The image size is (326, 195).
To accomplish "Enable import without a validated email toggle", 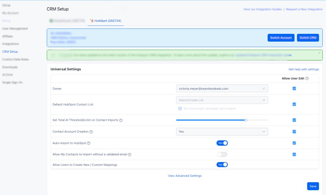I will [222, 154].
